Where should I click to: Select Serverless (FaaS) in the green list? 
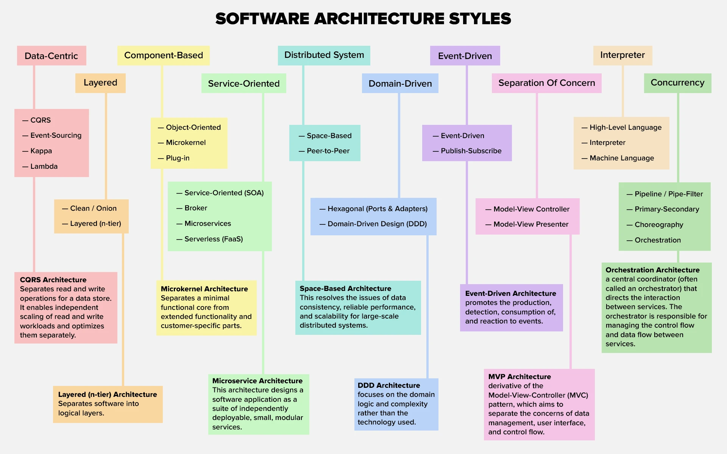click(213, 239)
